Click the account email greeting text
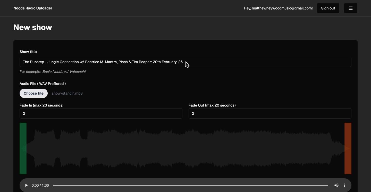Screen dimensions: 371x192 click(278, 8)
